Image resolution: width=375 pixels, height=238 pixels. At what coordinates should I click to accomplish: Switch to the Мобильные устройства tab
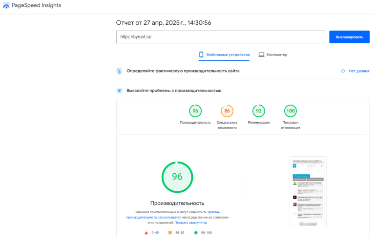224,55
